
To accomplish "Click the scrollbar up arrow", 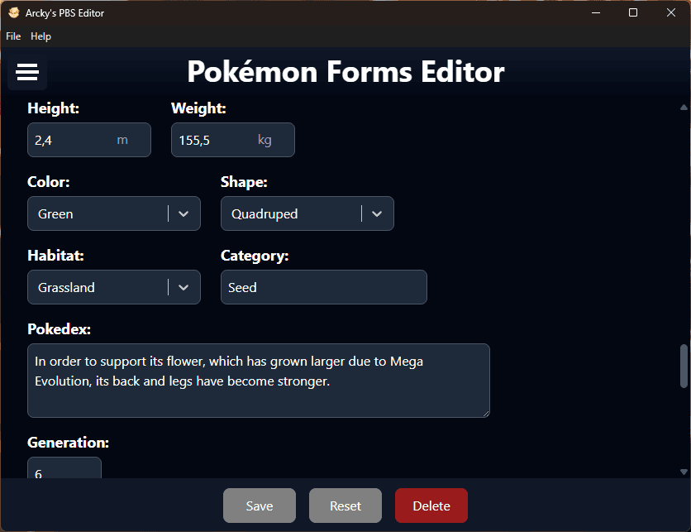I will (x=684, y=108).
